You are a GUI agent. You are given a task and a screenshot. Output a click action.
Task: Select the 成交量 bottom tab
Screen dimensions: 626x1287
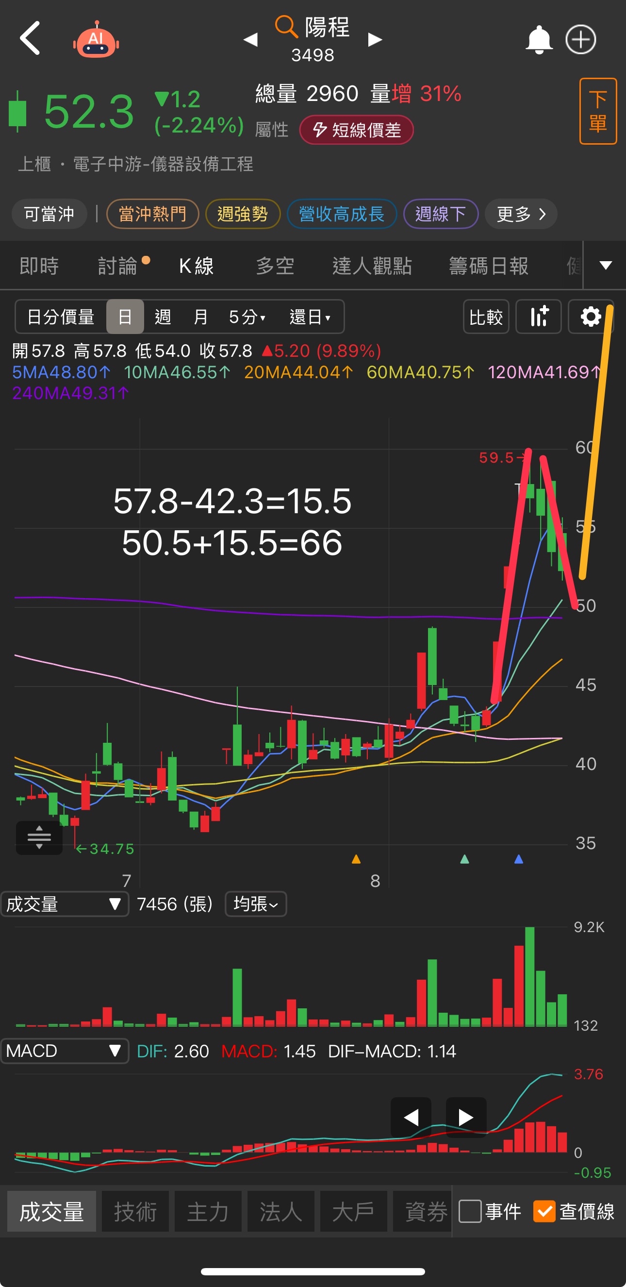coord(51,1211)
